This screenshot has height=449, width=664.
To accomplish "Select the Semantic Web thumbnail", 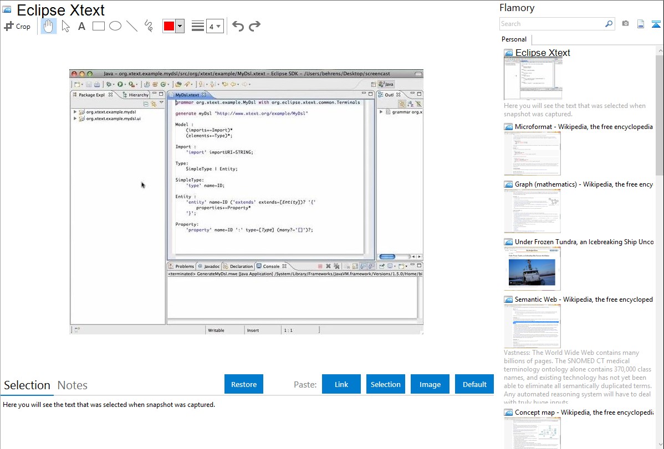I will (x=532, y=326).
